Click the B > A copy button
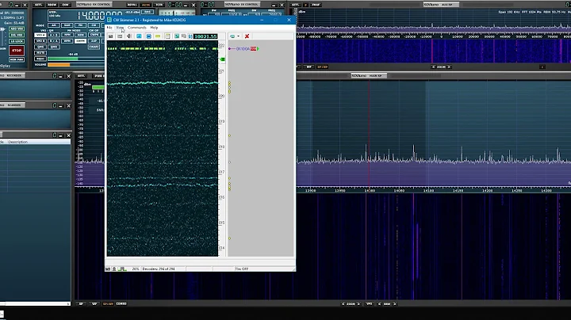This screenshot has width=571, height=320. (54, 41)
